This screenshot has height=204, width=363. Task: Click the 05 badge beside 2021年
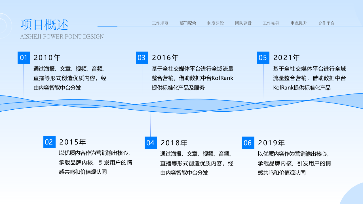(x=263, y=58)
